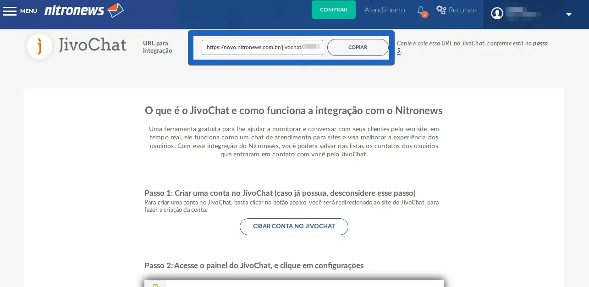Click the user avatar icon
The height and width of the screenshot is (287, 589).
[x=497, y=13]
